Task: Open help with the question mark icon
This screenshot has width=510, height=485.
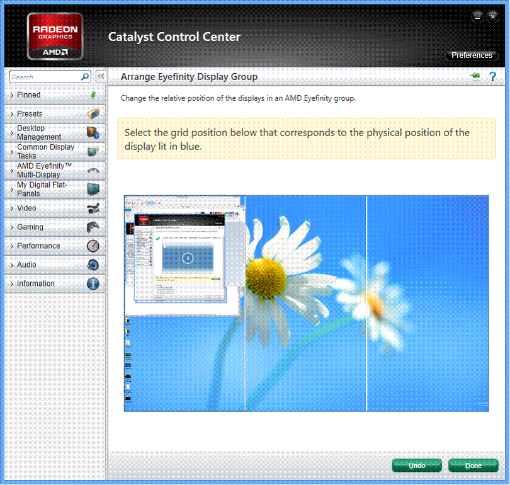Action: tap(492, 77)
